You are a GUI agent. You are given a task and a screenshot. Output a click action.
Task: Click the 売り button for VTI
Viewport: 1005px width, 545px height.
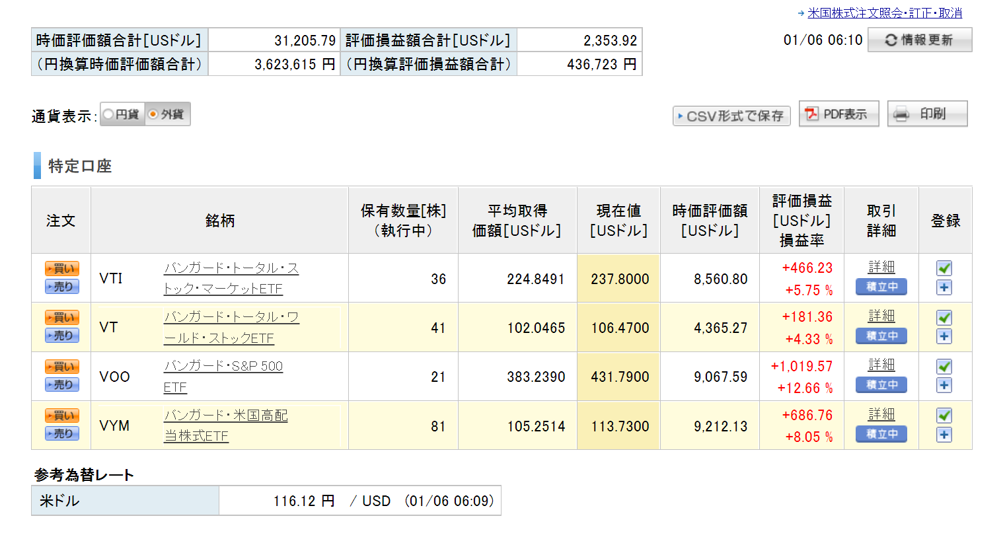point(62,287)
